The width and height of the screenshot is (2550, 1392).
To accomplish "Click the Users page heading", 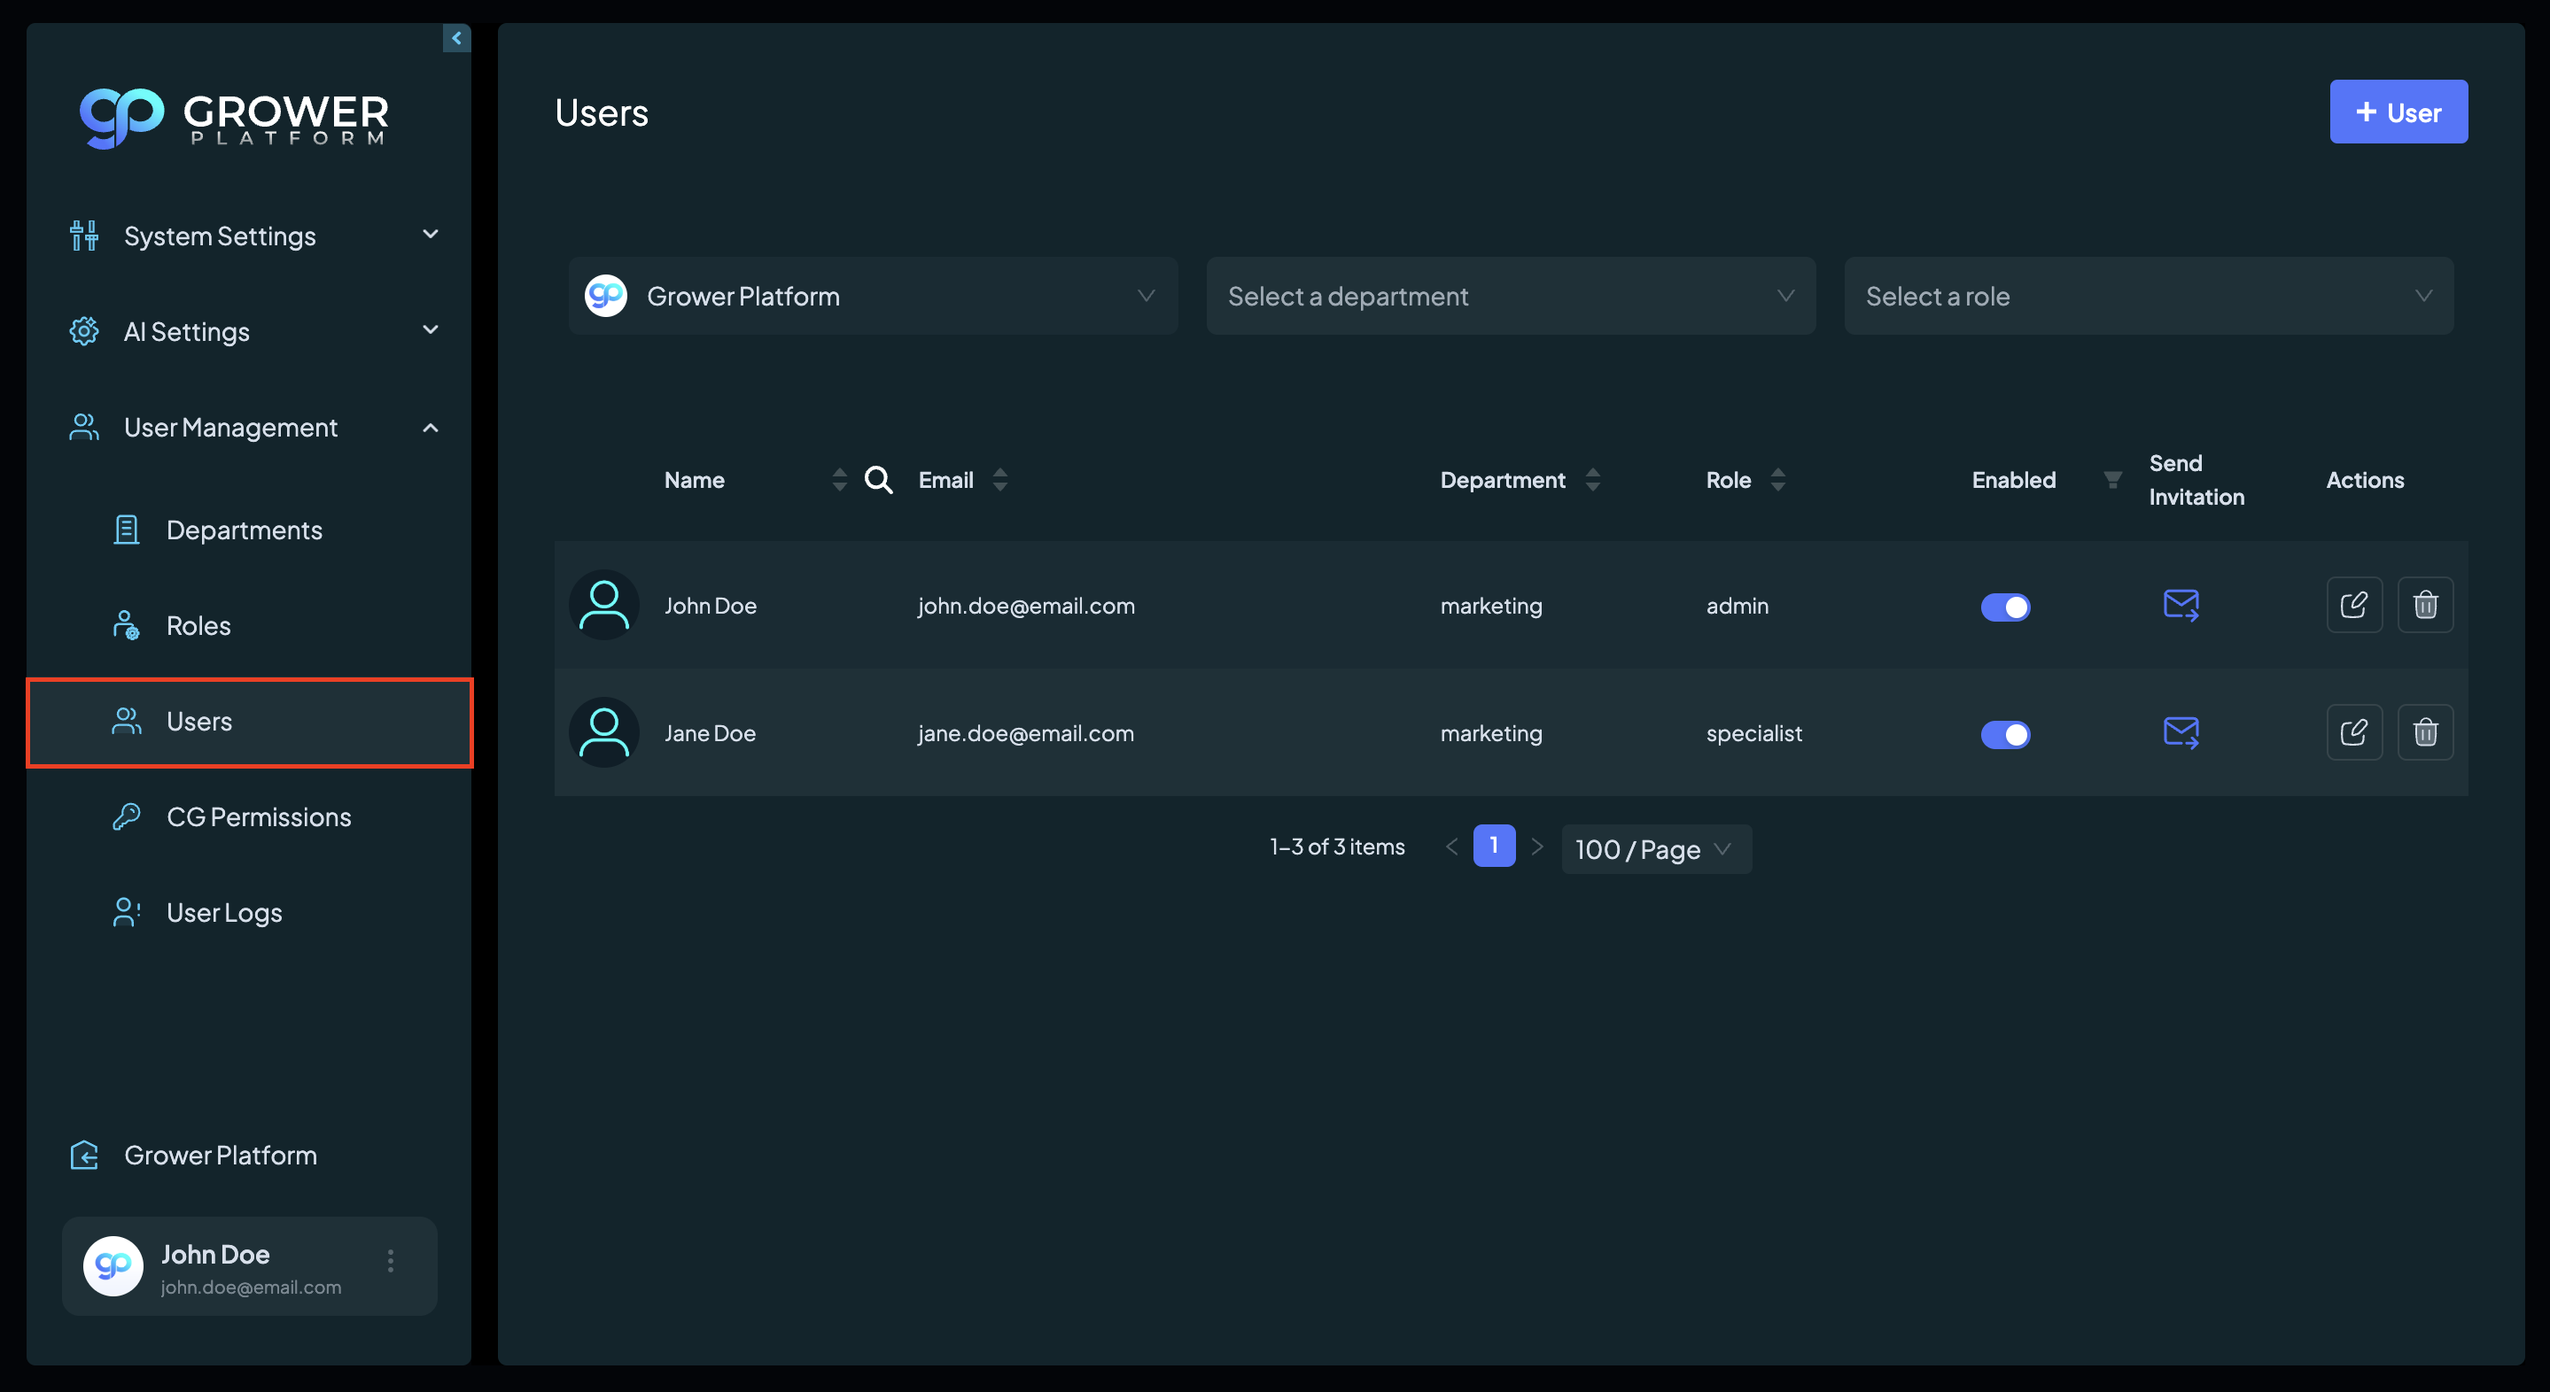I will click(601, 112).
